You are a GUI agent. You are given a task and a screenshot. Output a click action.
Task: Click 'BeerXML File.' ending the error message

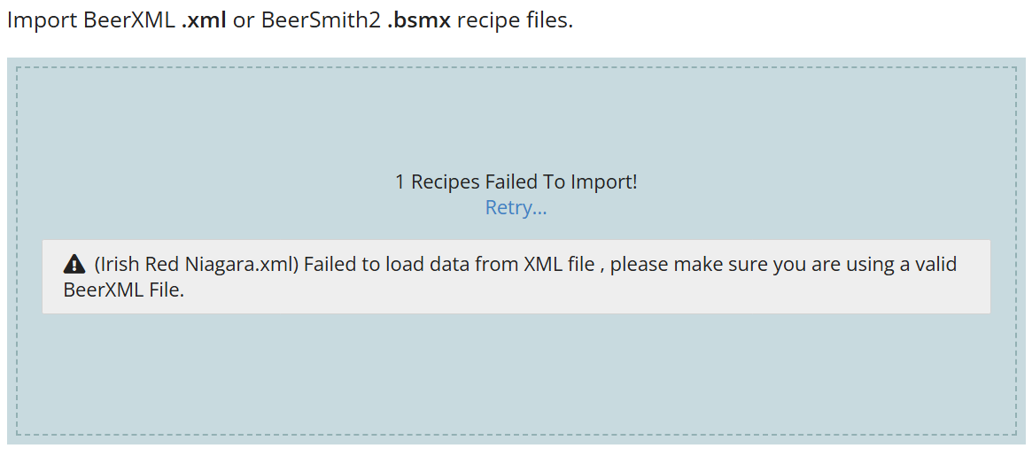[x=124, y=290]
